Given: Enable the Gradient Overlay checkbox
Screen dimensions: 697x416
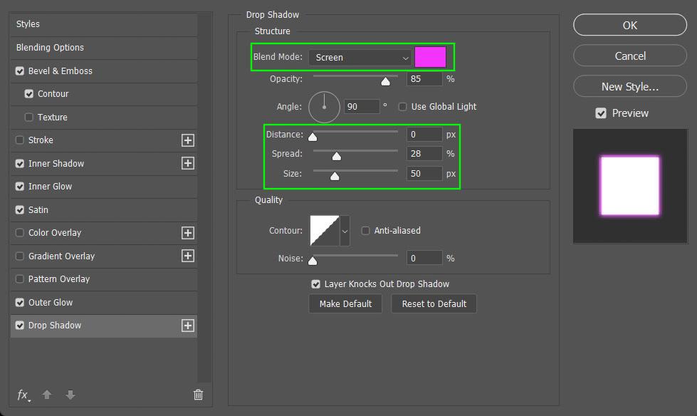Looking at the screenshot, I should 19,256.
